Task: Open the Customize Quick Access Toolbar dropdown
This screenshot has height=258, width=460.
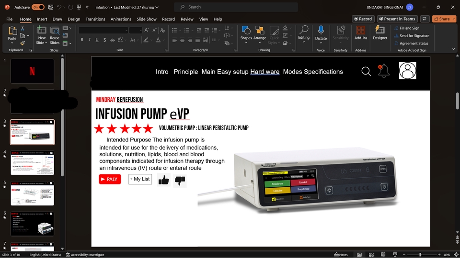Action: [87, 7]
